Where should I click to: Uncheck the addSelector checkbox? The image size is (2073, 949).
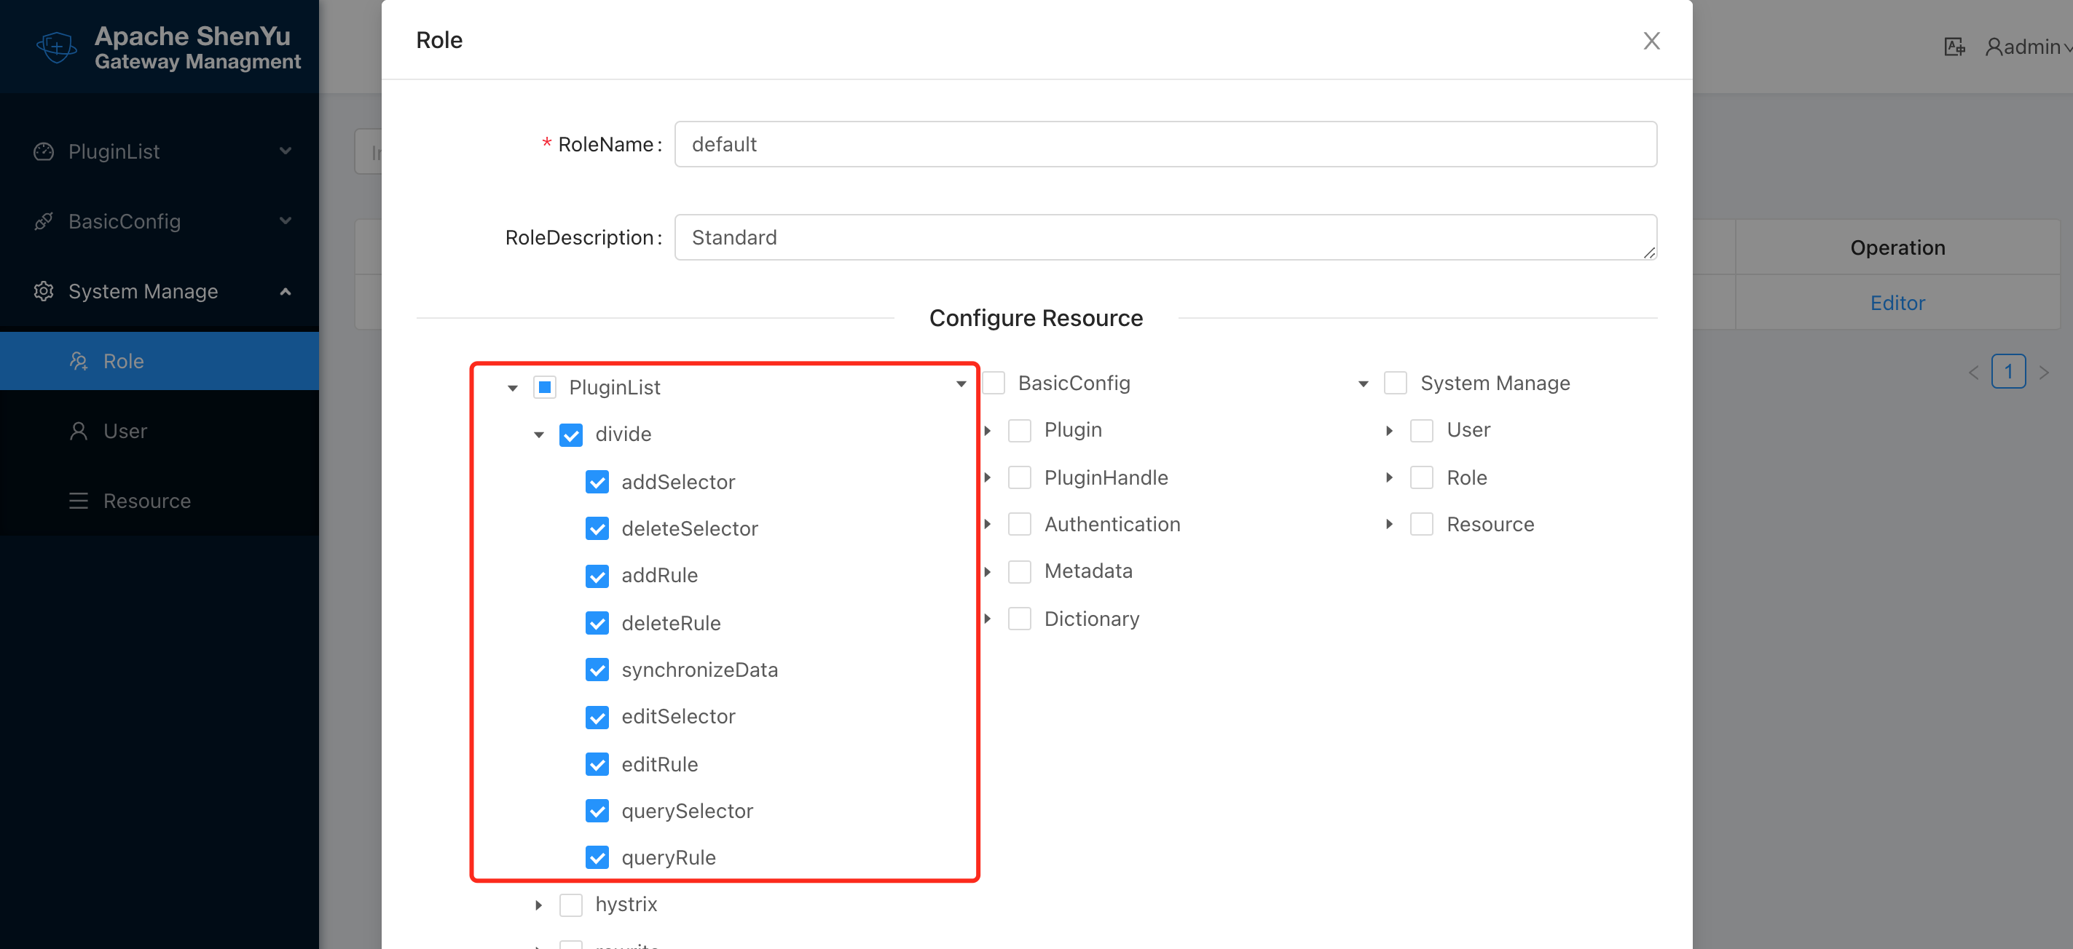[597, 482]
